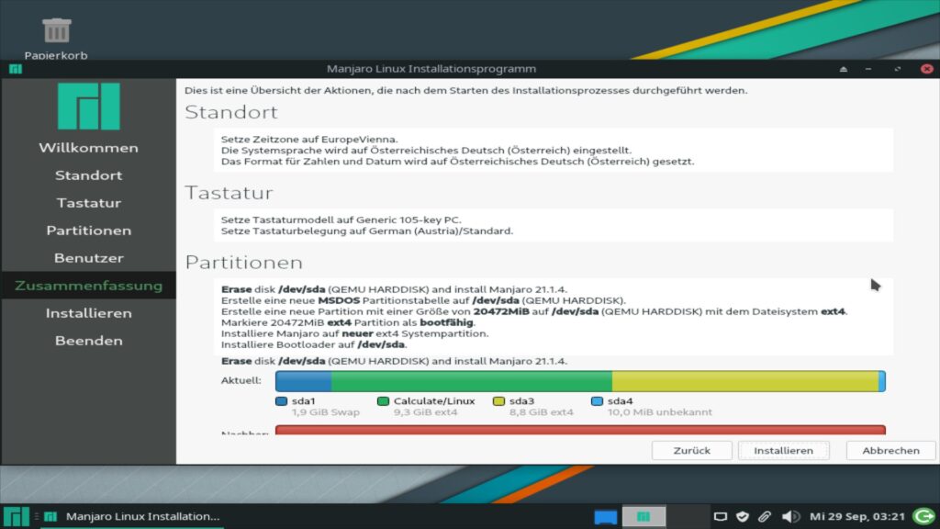The width and height of the screenshot is (940, 529).
Task: Open the display settings tray icon
Action: point(720,516)
